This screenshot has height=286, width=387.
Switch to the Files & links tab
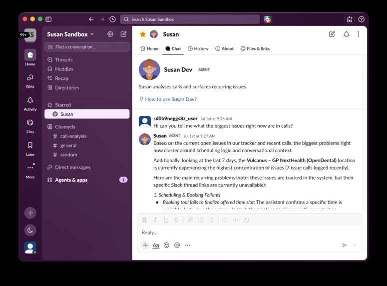[255, 48]
